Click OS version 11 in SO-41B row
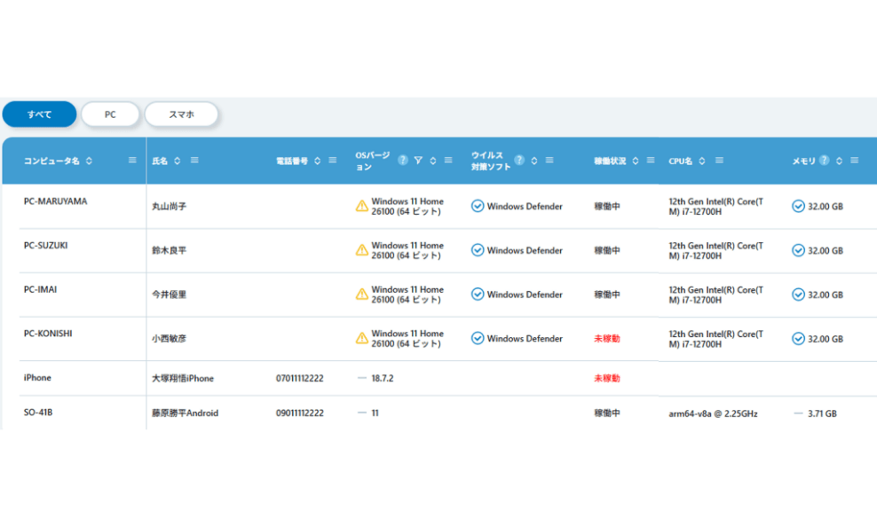This screenshot has height=527, width=877. click(375, 413)
